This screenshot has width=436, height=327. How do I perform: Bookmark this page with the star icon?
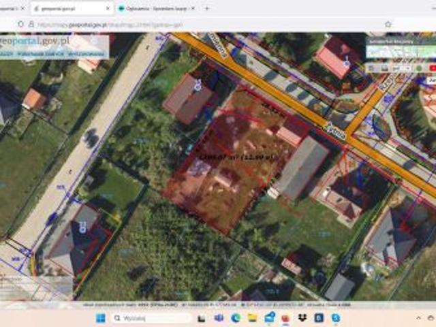click(x=388, y=25)
